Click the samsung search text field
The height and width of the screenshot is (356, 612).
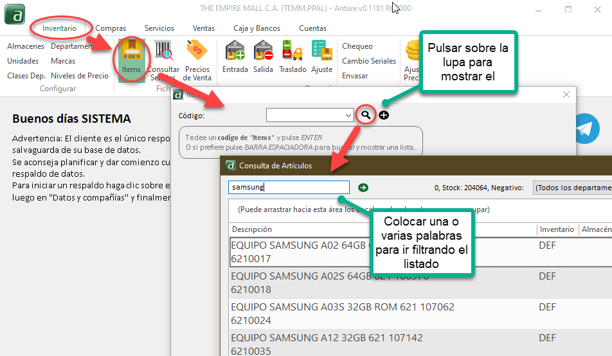[289, 188]
